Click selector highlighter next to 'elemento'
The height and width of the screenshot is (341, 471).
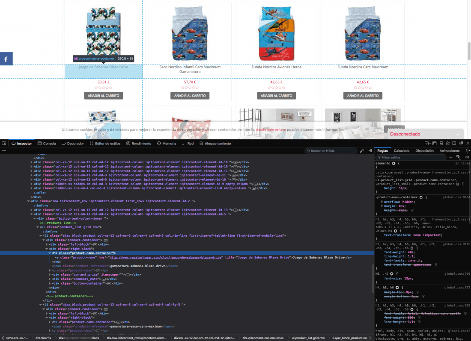[x=393, y=163]
